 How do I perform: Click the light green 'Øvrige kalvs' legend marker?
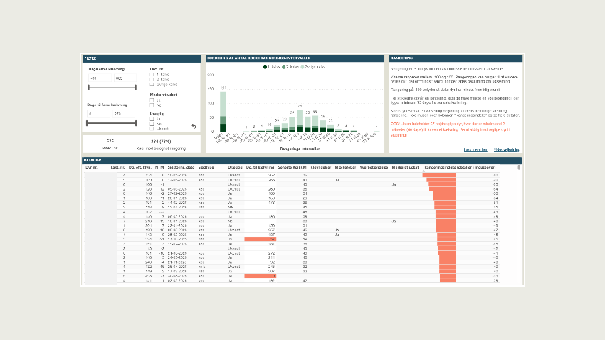pos(302,67)
